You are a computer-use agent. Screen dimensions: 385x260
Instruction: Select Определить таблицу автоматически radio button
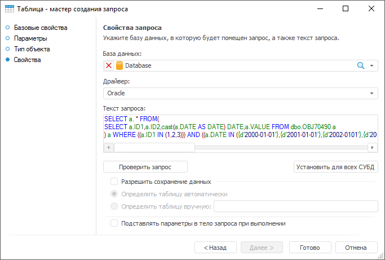tap(114, 194)
